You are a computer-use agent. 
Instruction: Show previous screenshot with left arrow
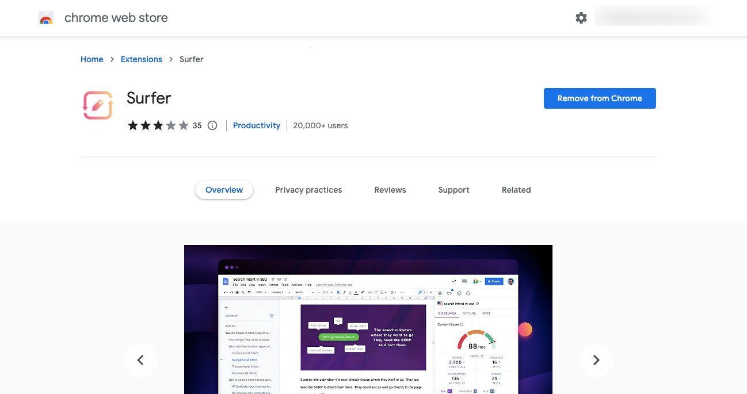(140, 360)
